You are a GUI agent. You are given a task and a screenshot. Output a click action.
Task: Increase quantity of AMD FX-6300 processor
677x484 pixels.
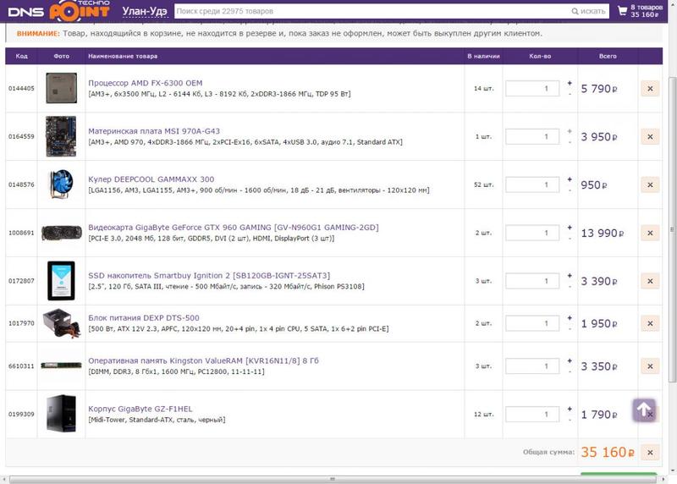(x=570, y=83)
